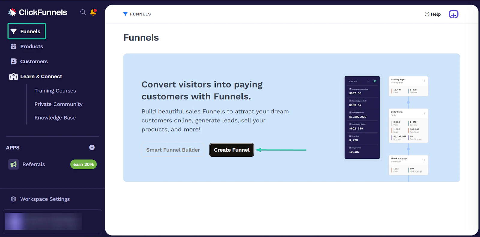Click the $1,292,939 upfront sales value

click(358, 117)
